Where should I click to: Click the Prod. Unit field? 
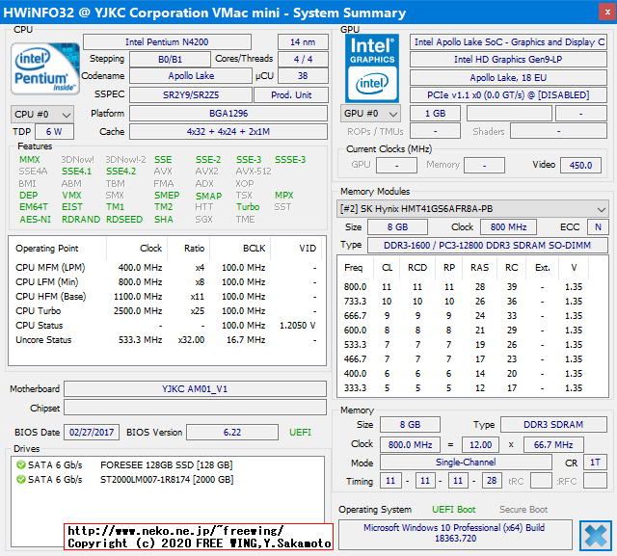tap(291, 95)
